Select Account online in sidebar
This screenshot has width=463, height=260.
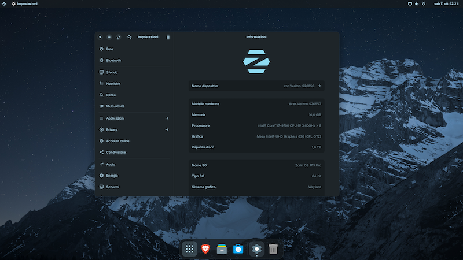click(134, 141)
